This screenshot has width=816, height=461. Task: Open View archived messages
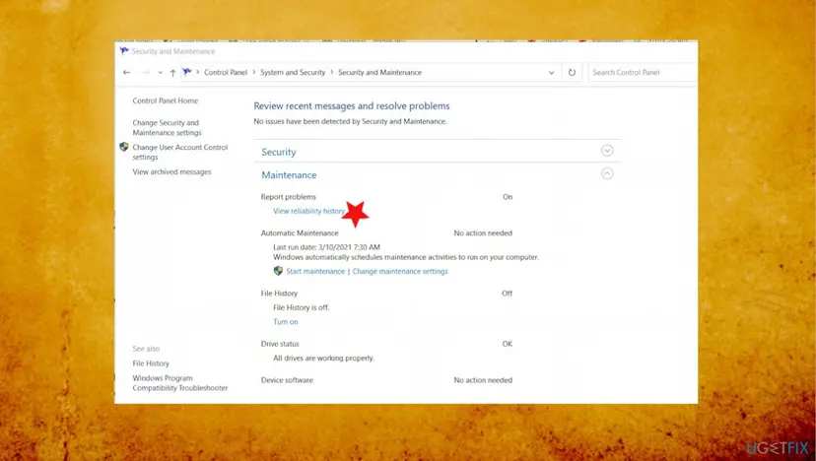pos(171,171)
